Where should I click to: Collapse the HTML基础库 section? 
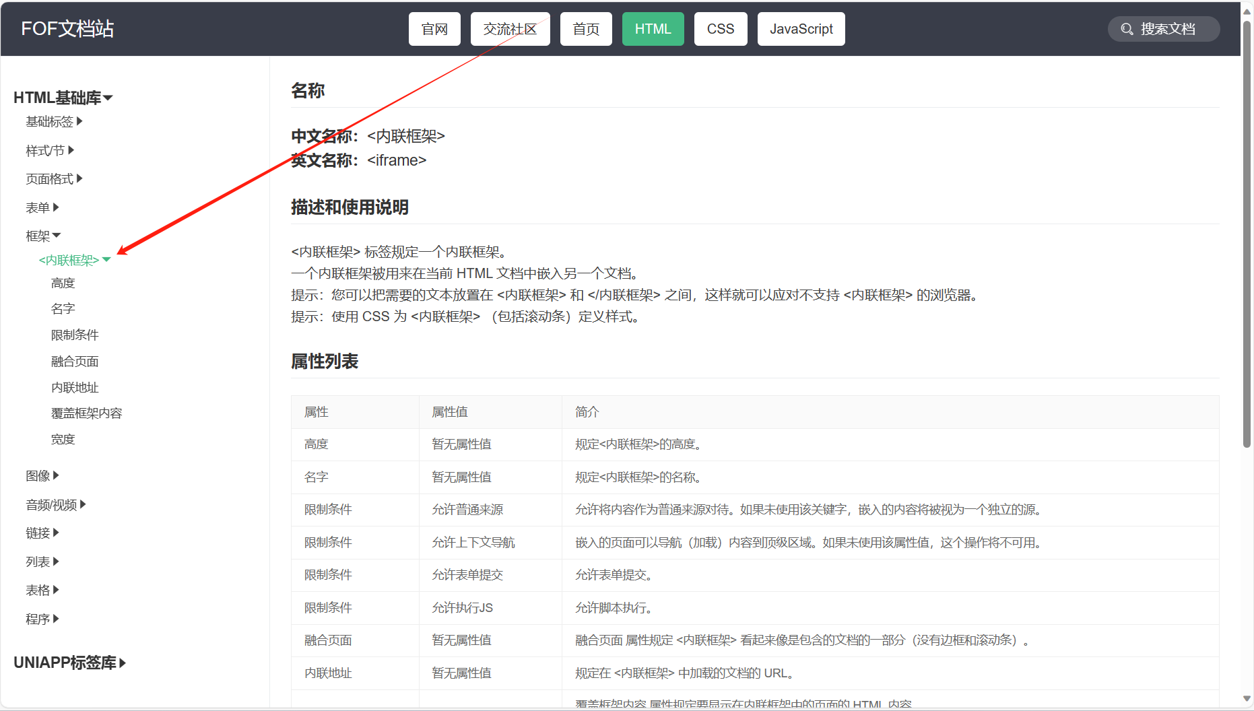63,98
